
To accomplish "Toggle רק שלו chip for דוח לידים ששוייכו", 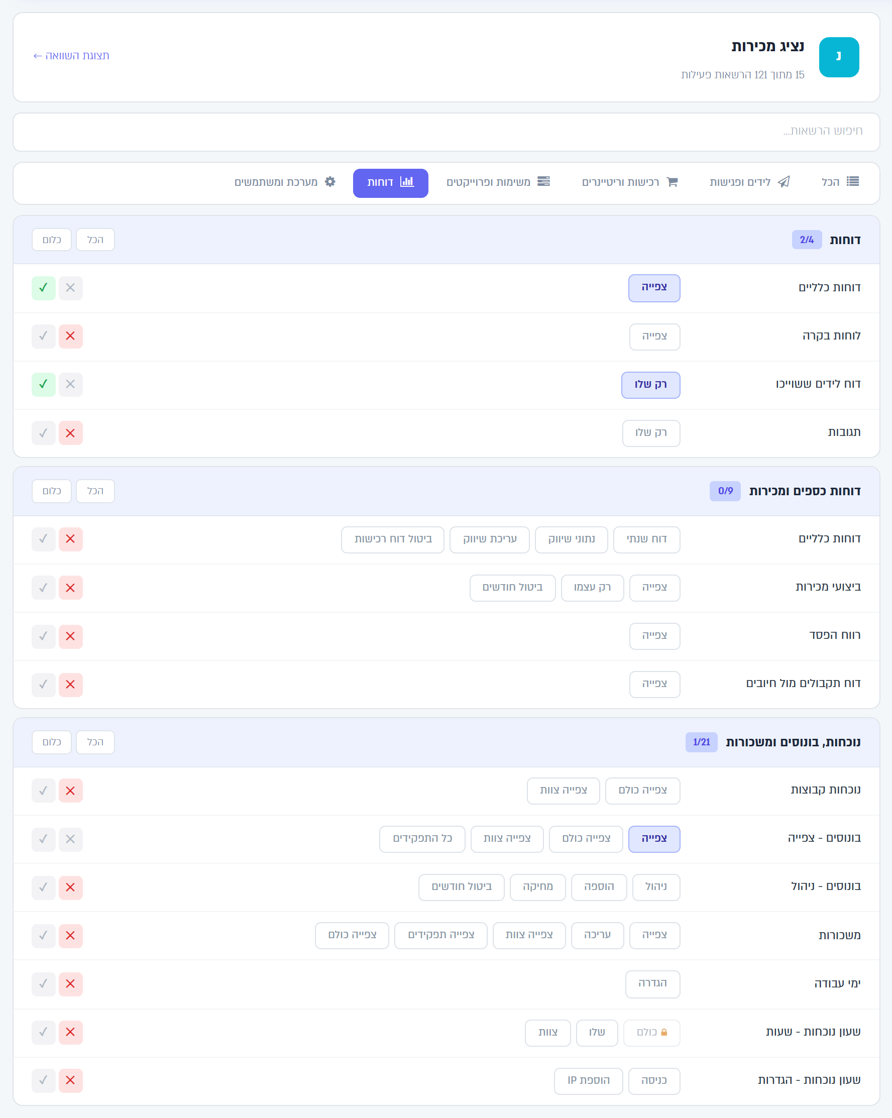I will coord(650,385).
